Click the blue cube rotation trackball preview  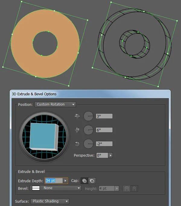point(44,137)
